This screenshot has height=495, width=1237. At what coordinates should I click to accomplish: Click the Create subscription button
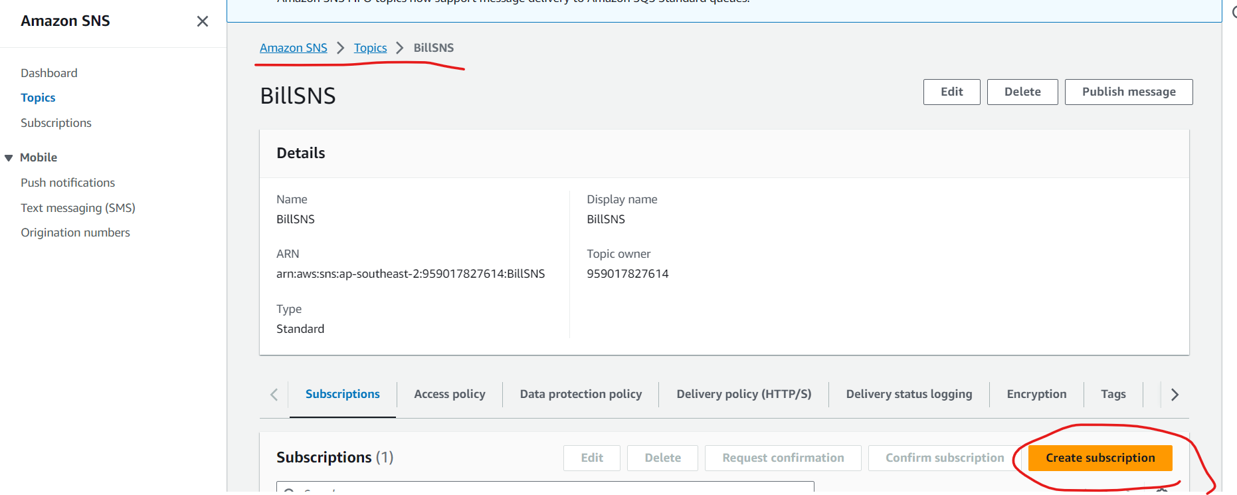point(1100,458)
